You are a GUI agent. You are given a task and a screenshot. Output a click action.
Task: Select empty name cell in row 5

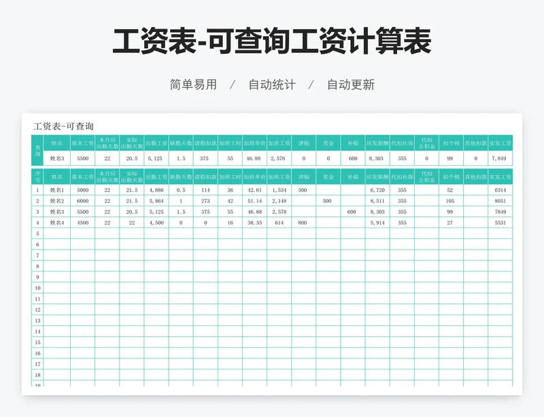57,233
